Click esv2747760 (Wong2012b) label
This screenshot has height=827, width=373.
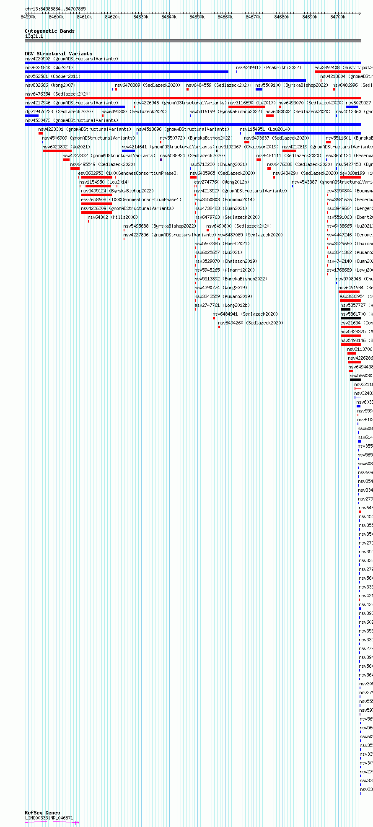222,182
